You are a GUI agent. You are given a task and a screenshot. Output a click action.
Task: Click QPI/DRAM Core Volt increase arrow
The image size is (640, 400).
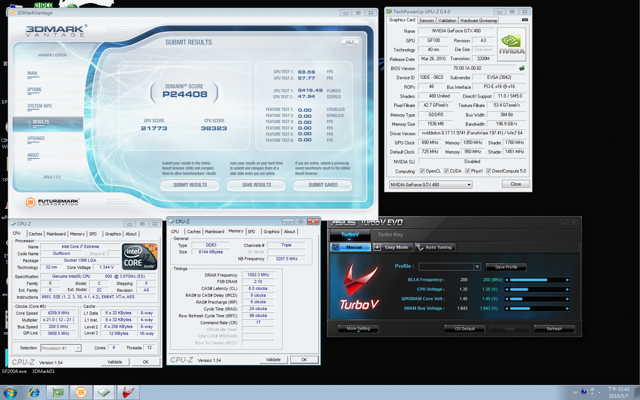point(568,299)
